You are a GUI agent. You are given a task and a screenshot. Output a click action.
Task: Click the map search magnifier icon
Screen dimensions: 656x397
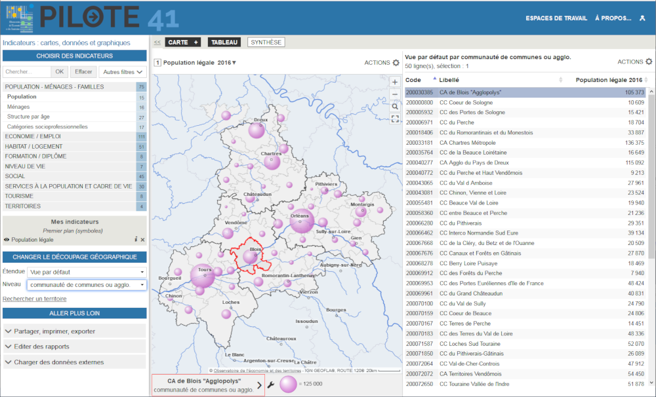point(394,106)
